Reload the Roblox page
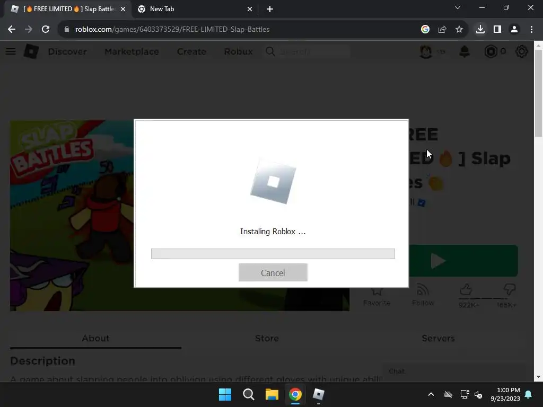Viewport: 543px width, 407px height. [x=46, y=30]
